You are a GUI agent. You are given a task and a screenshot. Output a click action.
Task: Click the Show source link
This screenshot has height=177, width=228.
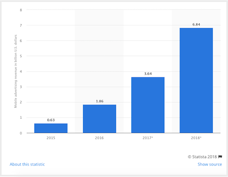[x=210, y=164]
